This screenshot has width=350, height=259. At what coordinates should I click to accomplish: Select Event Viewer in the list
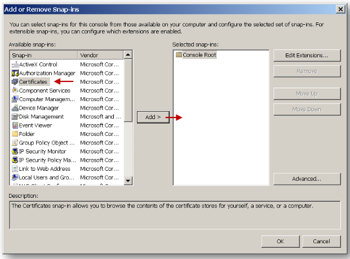tap(36, 125)
